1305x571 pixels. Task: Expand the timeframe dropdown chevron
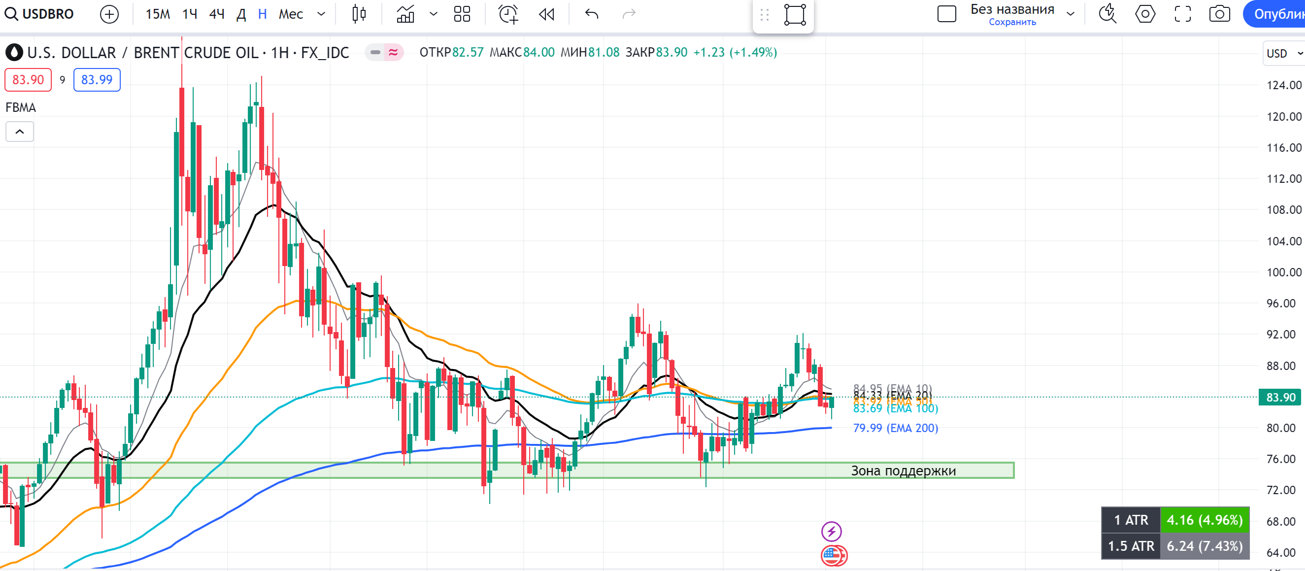321,14
